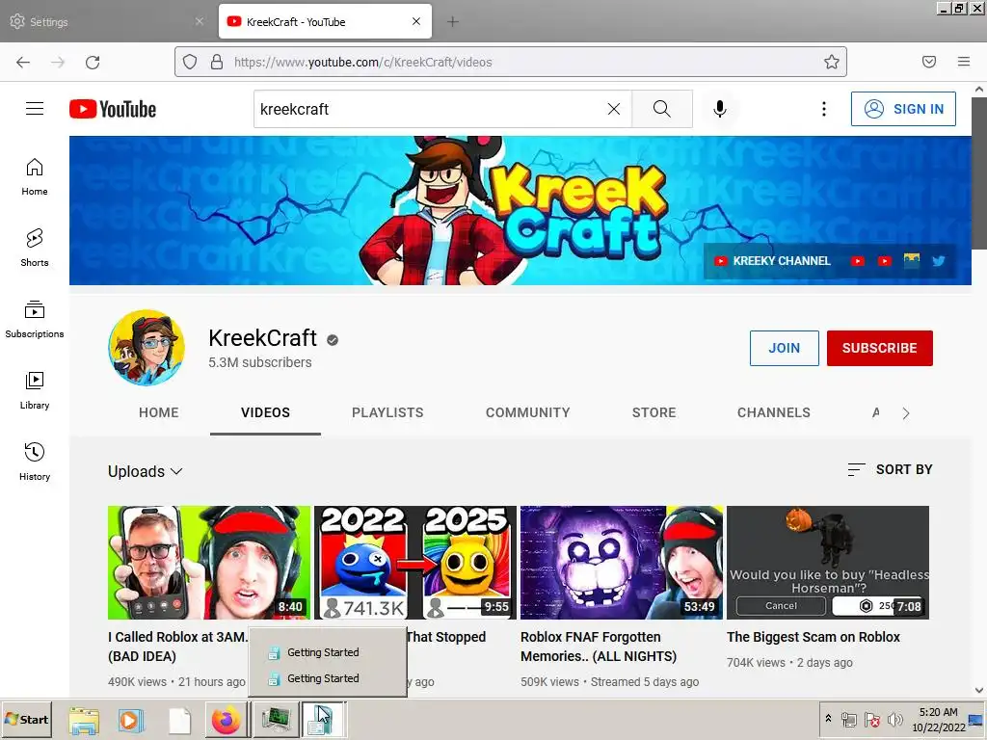Open Shorts in sidebar
Screen dimensions: 987x740
[x=35, y=248]
